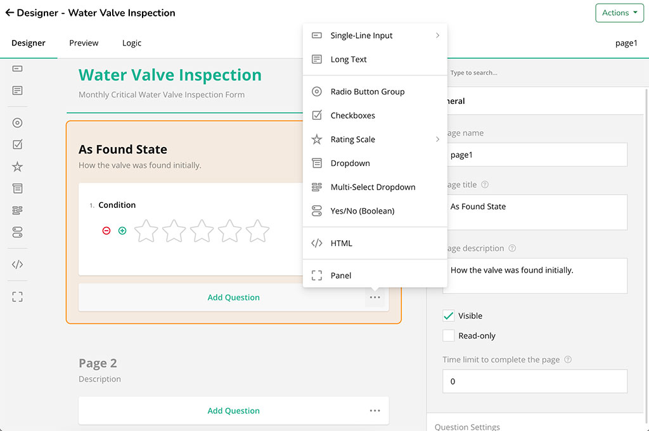Click the HTML code icon in left sidebar
Screen dimensions: 649x431
(x=18, y=265)
